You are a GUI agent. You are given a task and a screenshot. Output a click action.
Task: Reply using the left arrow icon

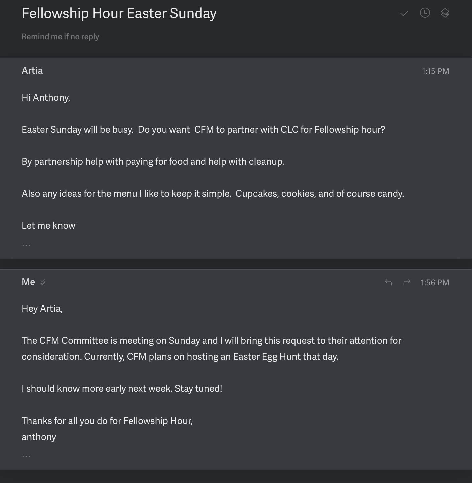coord(388,282)
